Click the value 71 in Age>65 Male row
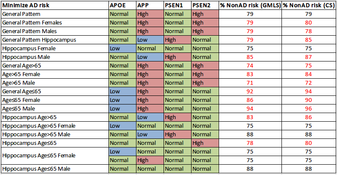Image resolution: width=337 pixels, height=175 pixels. click(x=250, y=83)
